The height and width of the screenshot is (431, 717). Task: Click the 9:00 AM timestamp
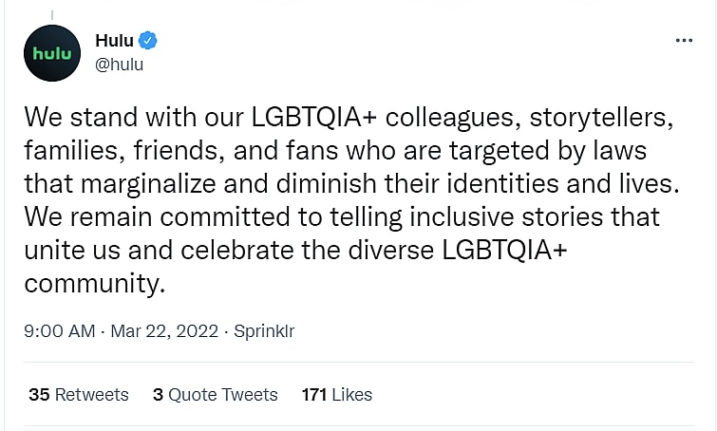click(60, 331)
